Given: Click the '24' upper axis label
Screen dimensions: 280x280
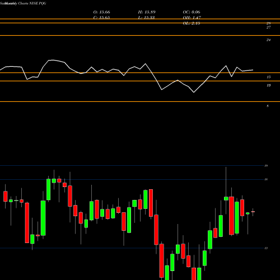Looking at the screenshot, I should [x=268, y=40].
